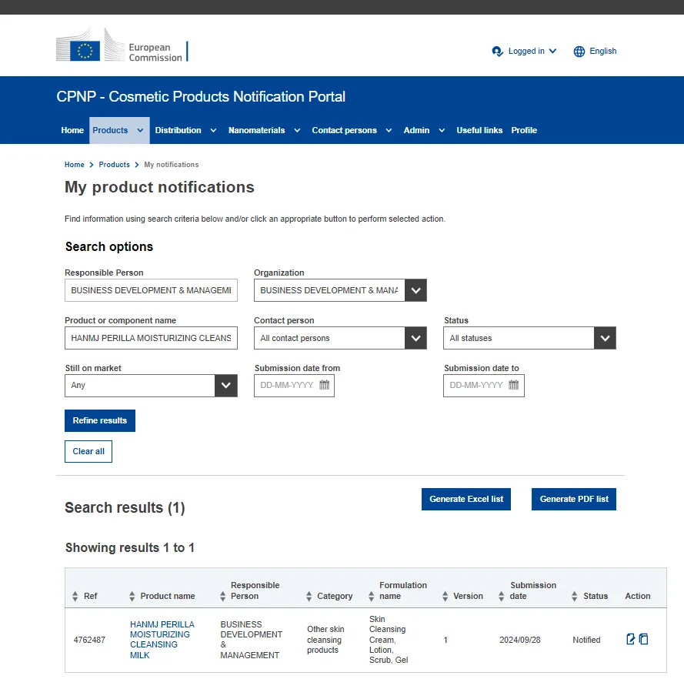Screen dimensions: 684x679
Task: Click Generate Excel list button
Action: click(x=466, y=499)
